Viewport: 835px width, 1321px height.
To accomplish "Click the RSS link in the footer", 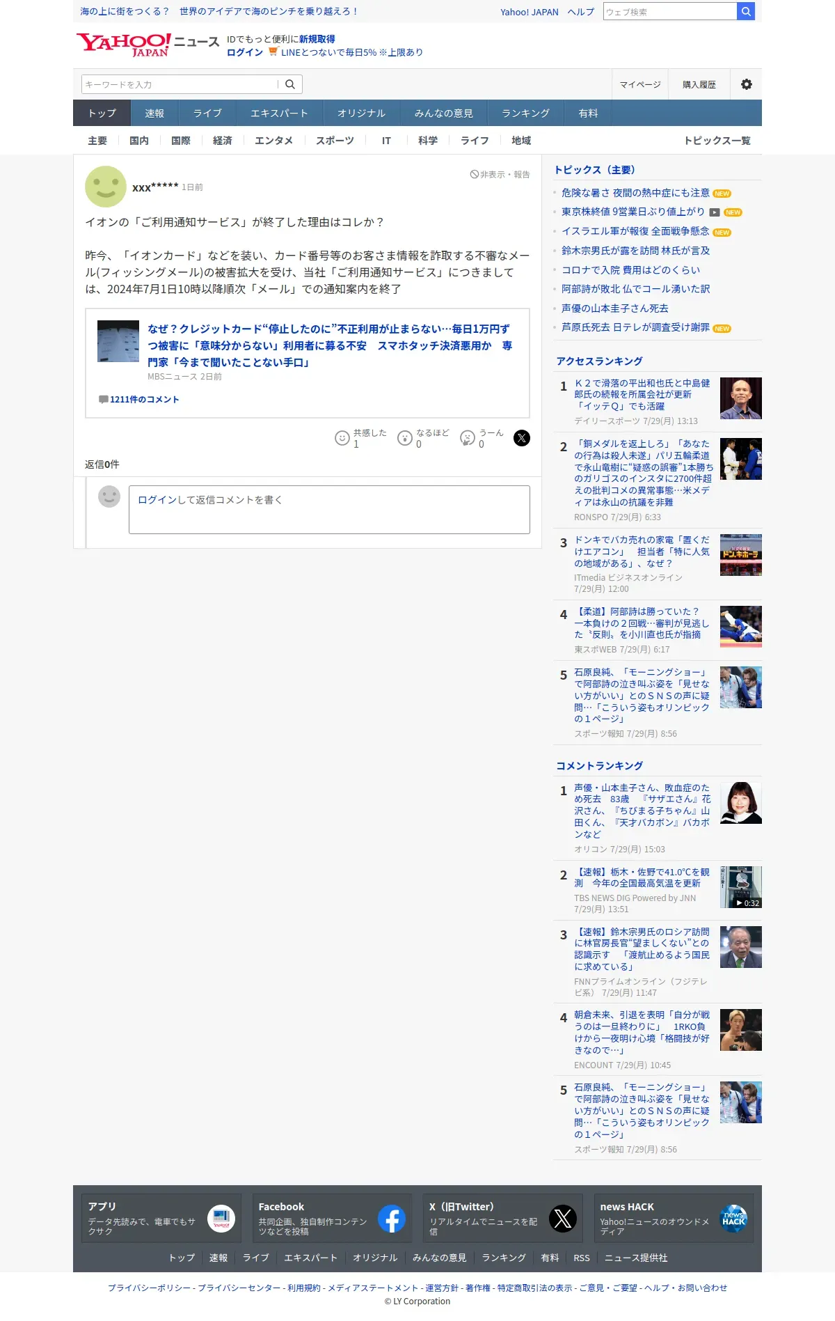I will tap(582, 1258).
